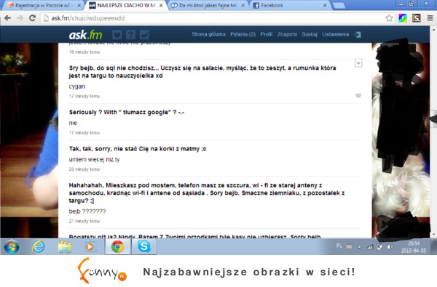
Task: Click the S extension icon in toolbar
Action: (417, 18)
